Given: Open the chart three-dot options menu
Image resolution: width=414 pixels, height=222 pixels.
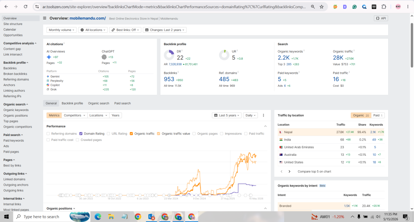Looking at the screenshot, I should (263, 115).
